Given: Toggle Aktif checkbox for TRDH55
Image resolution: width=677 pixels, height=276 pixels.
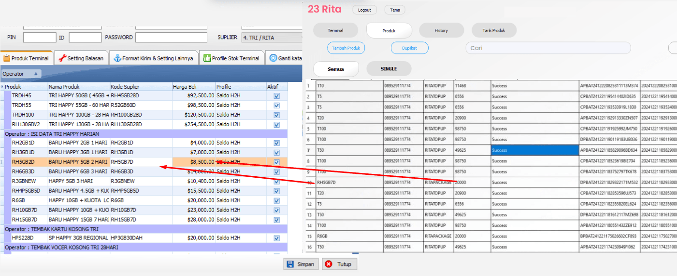Looking at the screenshot, I should [x=276, y=105].
